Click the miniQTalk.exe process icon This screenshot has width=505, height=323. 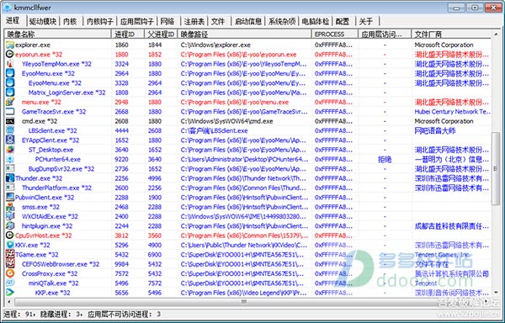point(10,283)
